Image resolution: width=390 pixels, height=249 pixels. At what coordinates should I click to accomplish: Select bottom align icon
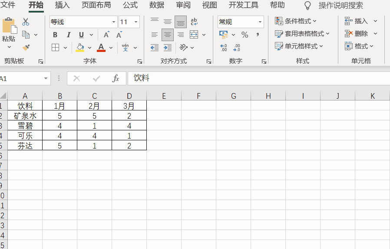click(x=181, y=22)
